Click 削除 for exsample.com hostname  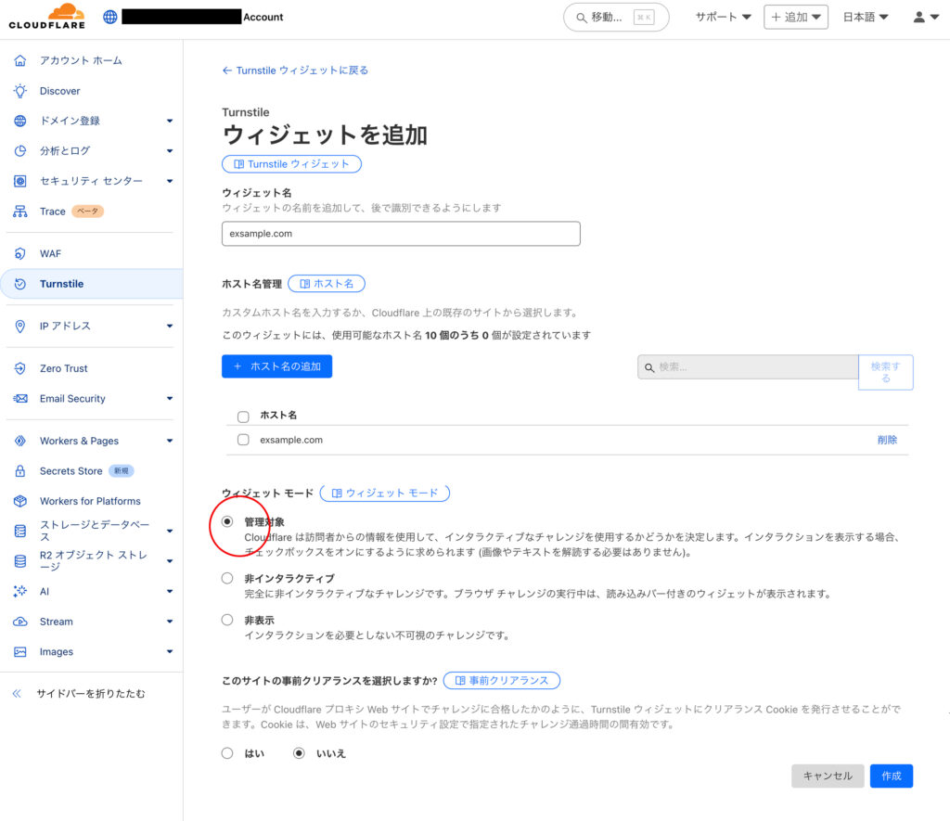point(887,440)
